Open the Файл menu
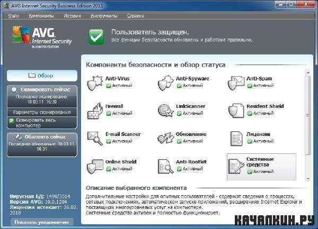The image size is (318, 229). pos(14,16)
